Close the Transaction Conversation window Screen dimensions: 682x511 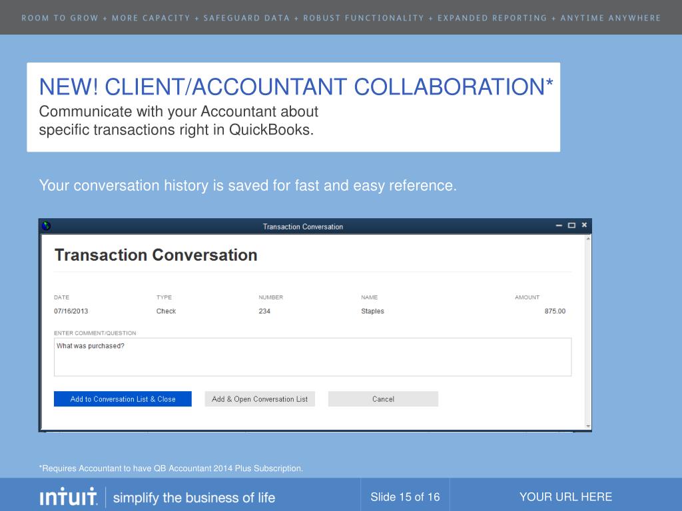[x=584, y=225]
